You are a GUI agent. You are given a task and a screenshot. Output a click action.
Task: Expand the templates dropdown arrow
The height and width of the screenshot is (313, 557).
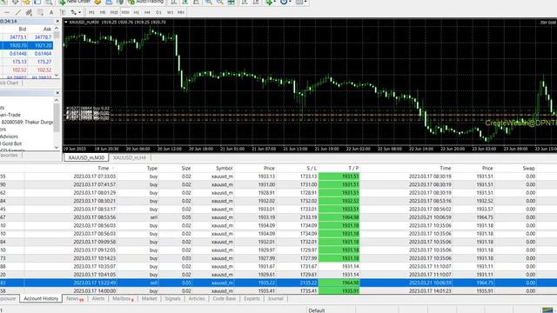(305, 2)
